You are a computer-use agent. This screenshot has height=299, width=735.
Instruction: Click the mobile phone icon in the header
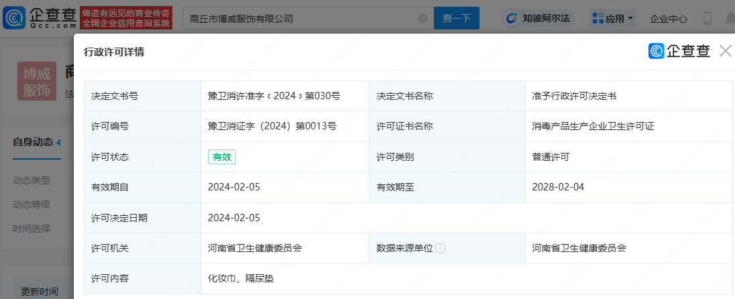[707, 19]
